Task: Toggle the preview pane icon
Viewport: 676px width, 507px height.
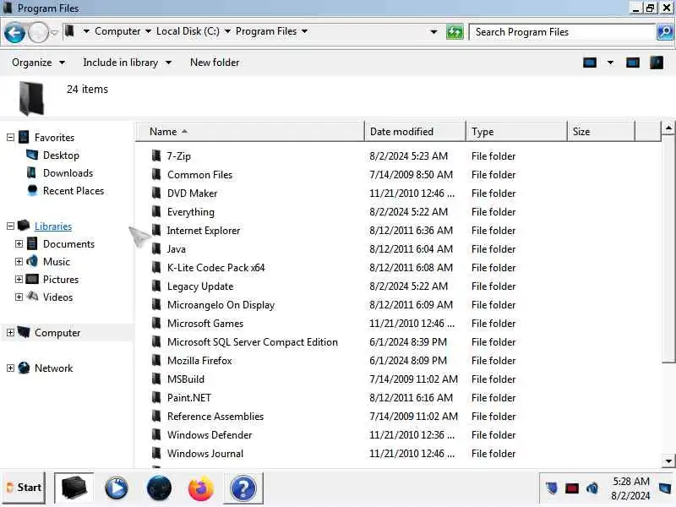Action: coord(632,63)
